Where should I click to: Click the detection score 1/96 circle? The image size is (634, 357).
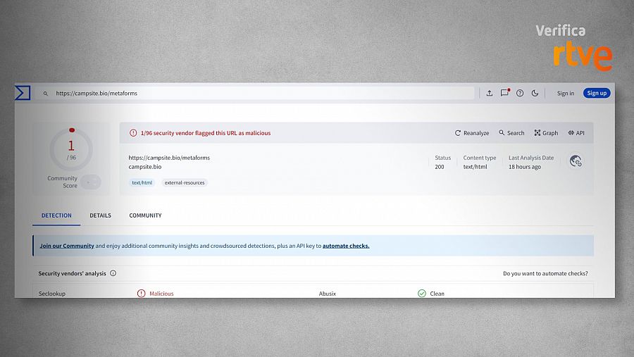[71, 149]
